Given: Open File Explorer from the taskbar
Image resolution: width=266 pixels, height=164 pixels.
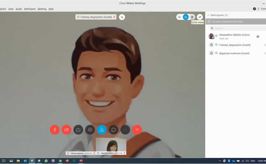Looking at the screenshot, I should (x=18, y=161).
